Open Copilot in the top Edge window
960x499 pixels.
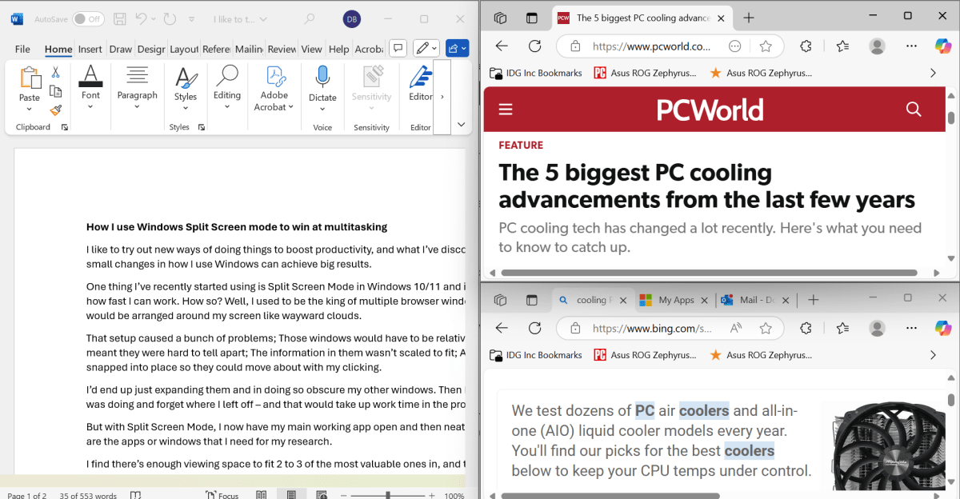(942, 46)
